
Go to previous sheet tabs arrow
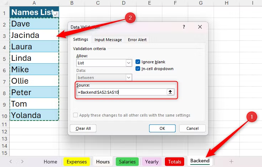coord(11,161)
